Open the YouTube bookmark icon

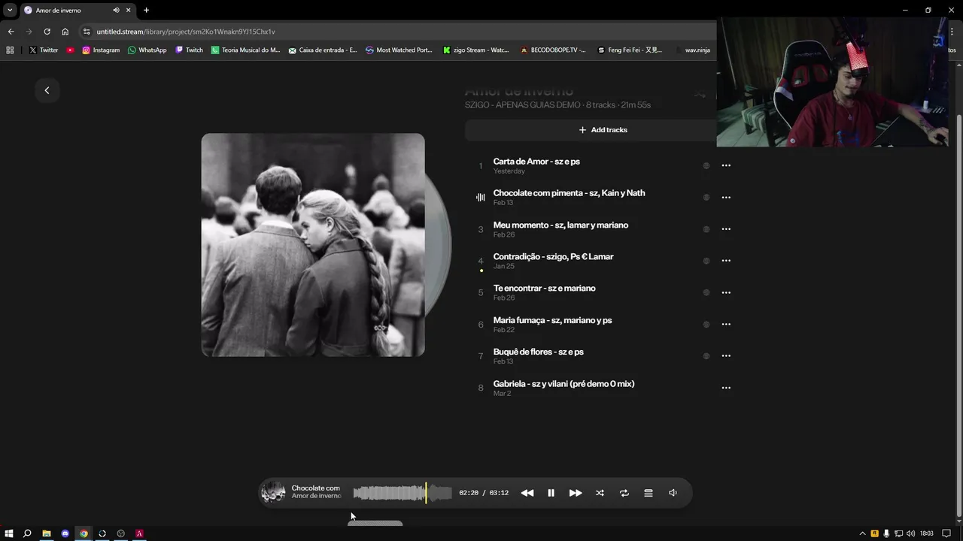tap(71, 50)
